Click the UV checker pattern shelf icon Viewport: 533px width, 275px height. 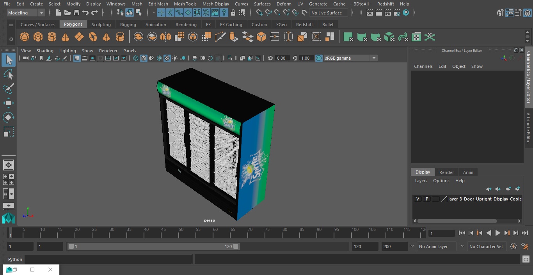point(416,37)
